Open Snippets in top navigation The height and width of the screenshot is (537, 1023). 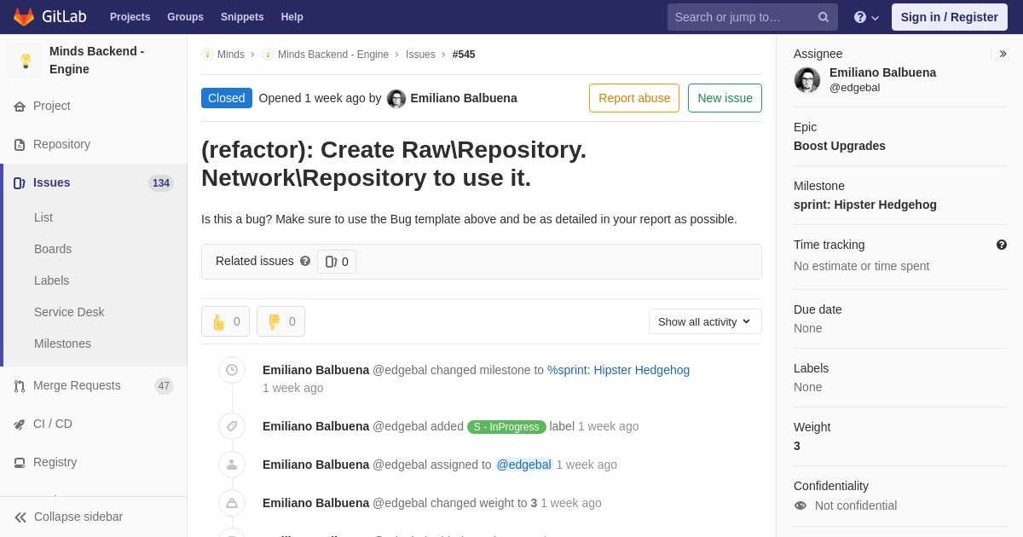[x=242, y=17]
